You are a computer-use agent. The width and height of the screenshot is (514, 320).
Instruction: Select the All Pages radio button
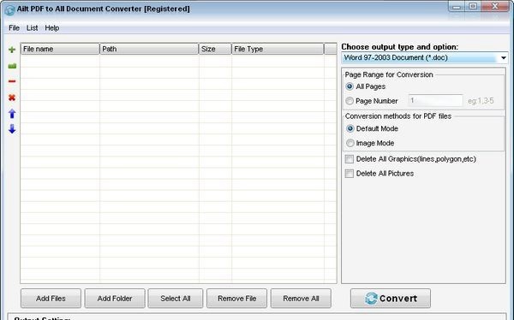[x=350, y=86]
